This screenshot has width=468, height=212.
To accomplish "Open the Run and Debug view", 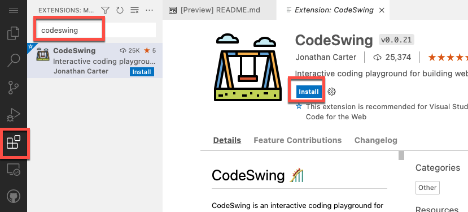I will pos(14,115).
